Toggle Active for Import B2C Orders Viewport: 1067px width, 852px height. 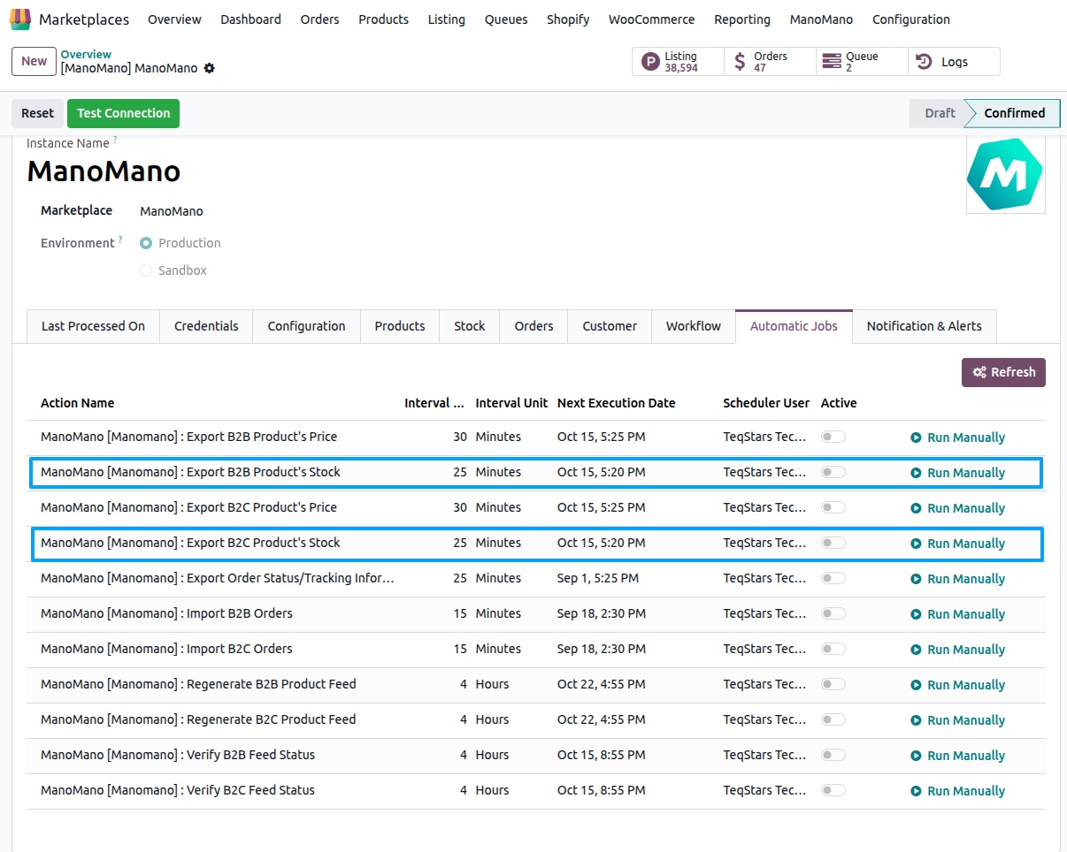click(833, 649)
